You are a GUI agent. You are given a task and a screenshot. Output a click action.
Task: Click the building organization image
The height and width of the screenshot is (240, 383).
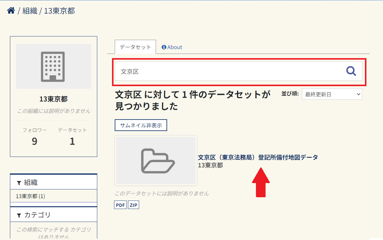[53, 67]
